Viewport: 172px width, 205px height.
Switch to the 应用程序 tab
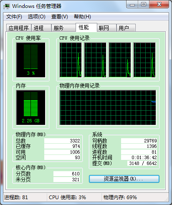pos(19,28)
